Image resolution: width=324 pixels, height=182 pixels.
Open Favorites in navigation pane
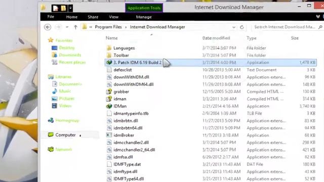click(x=64, y=40)
